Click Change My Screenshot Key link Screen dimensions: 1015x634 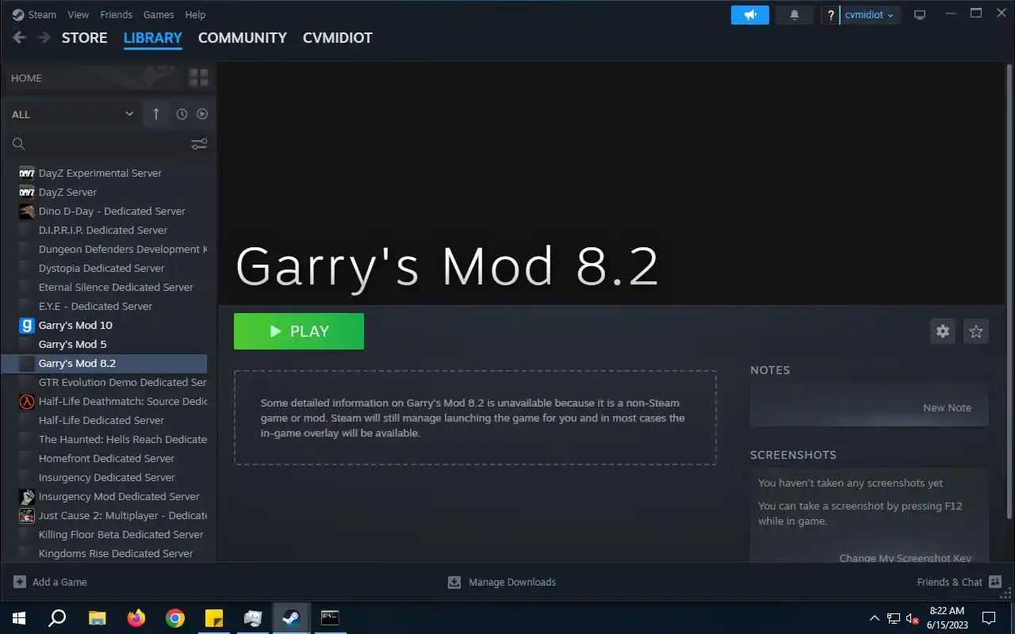click(x=906, y=558)
